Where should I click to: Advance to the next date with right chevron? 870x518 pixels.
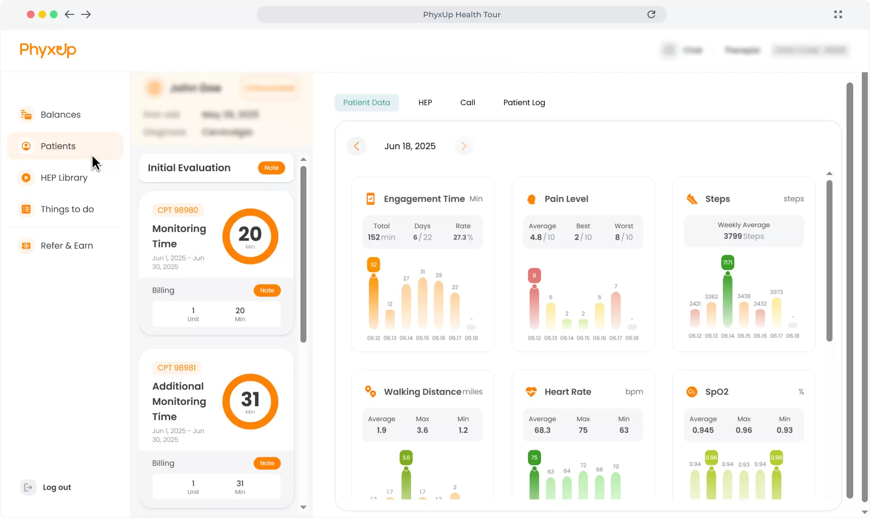click(463, 146)
